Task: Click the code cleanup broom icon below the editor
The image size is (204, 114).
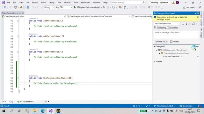Action: pyautogui.click(x=46, y=102)
